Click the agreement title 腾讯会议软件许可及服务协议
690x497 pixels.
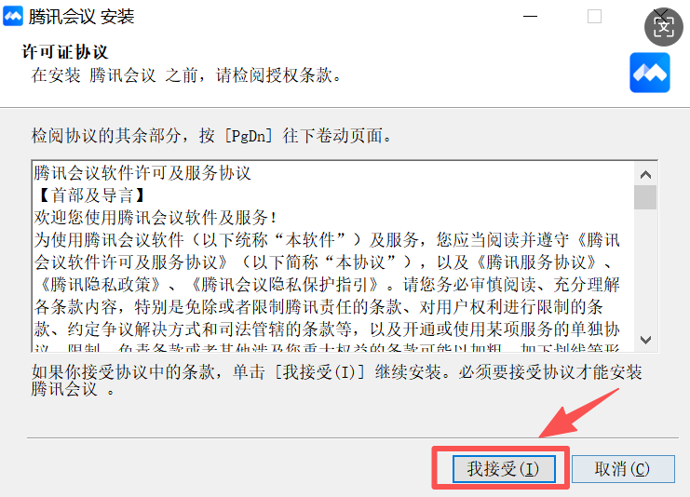click(142, 173)
